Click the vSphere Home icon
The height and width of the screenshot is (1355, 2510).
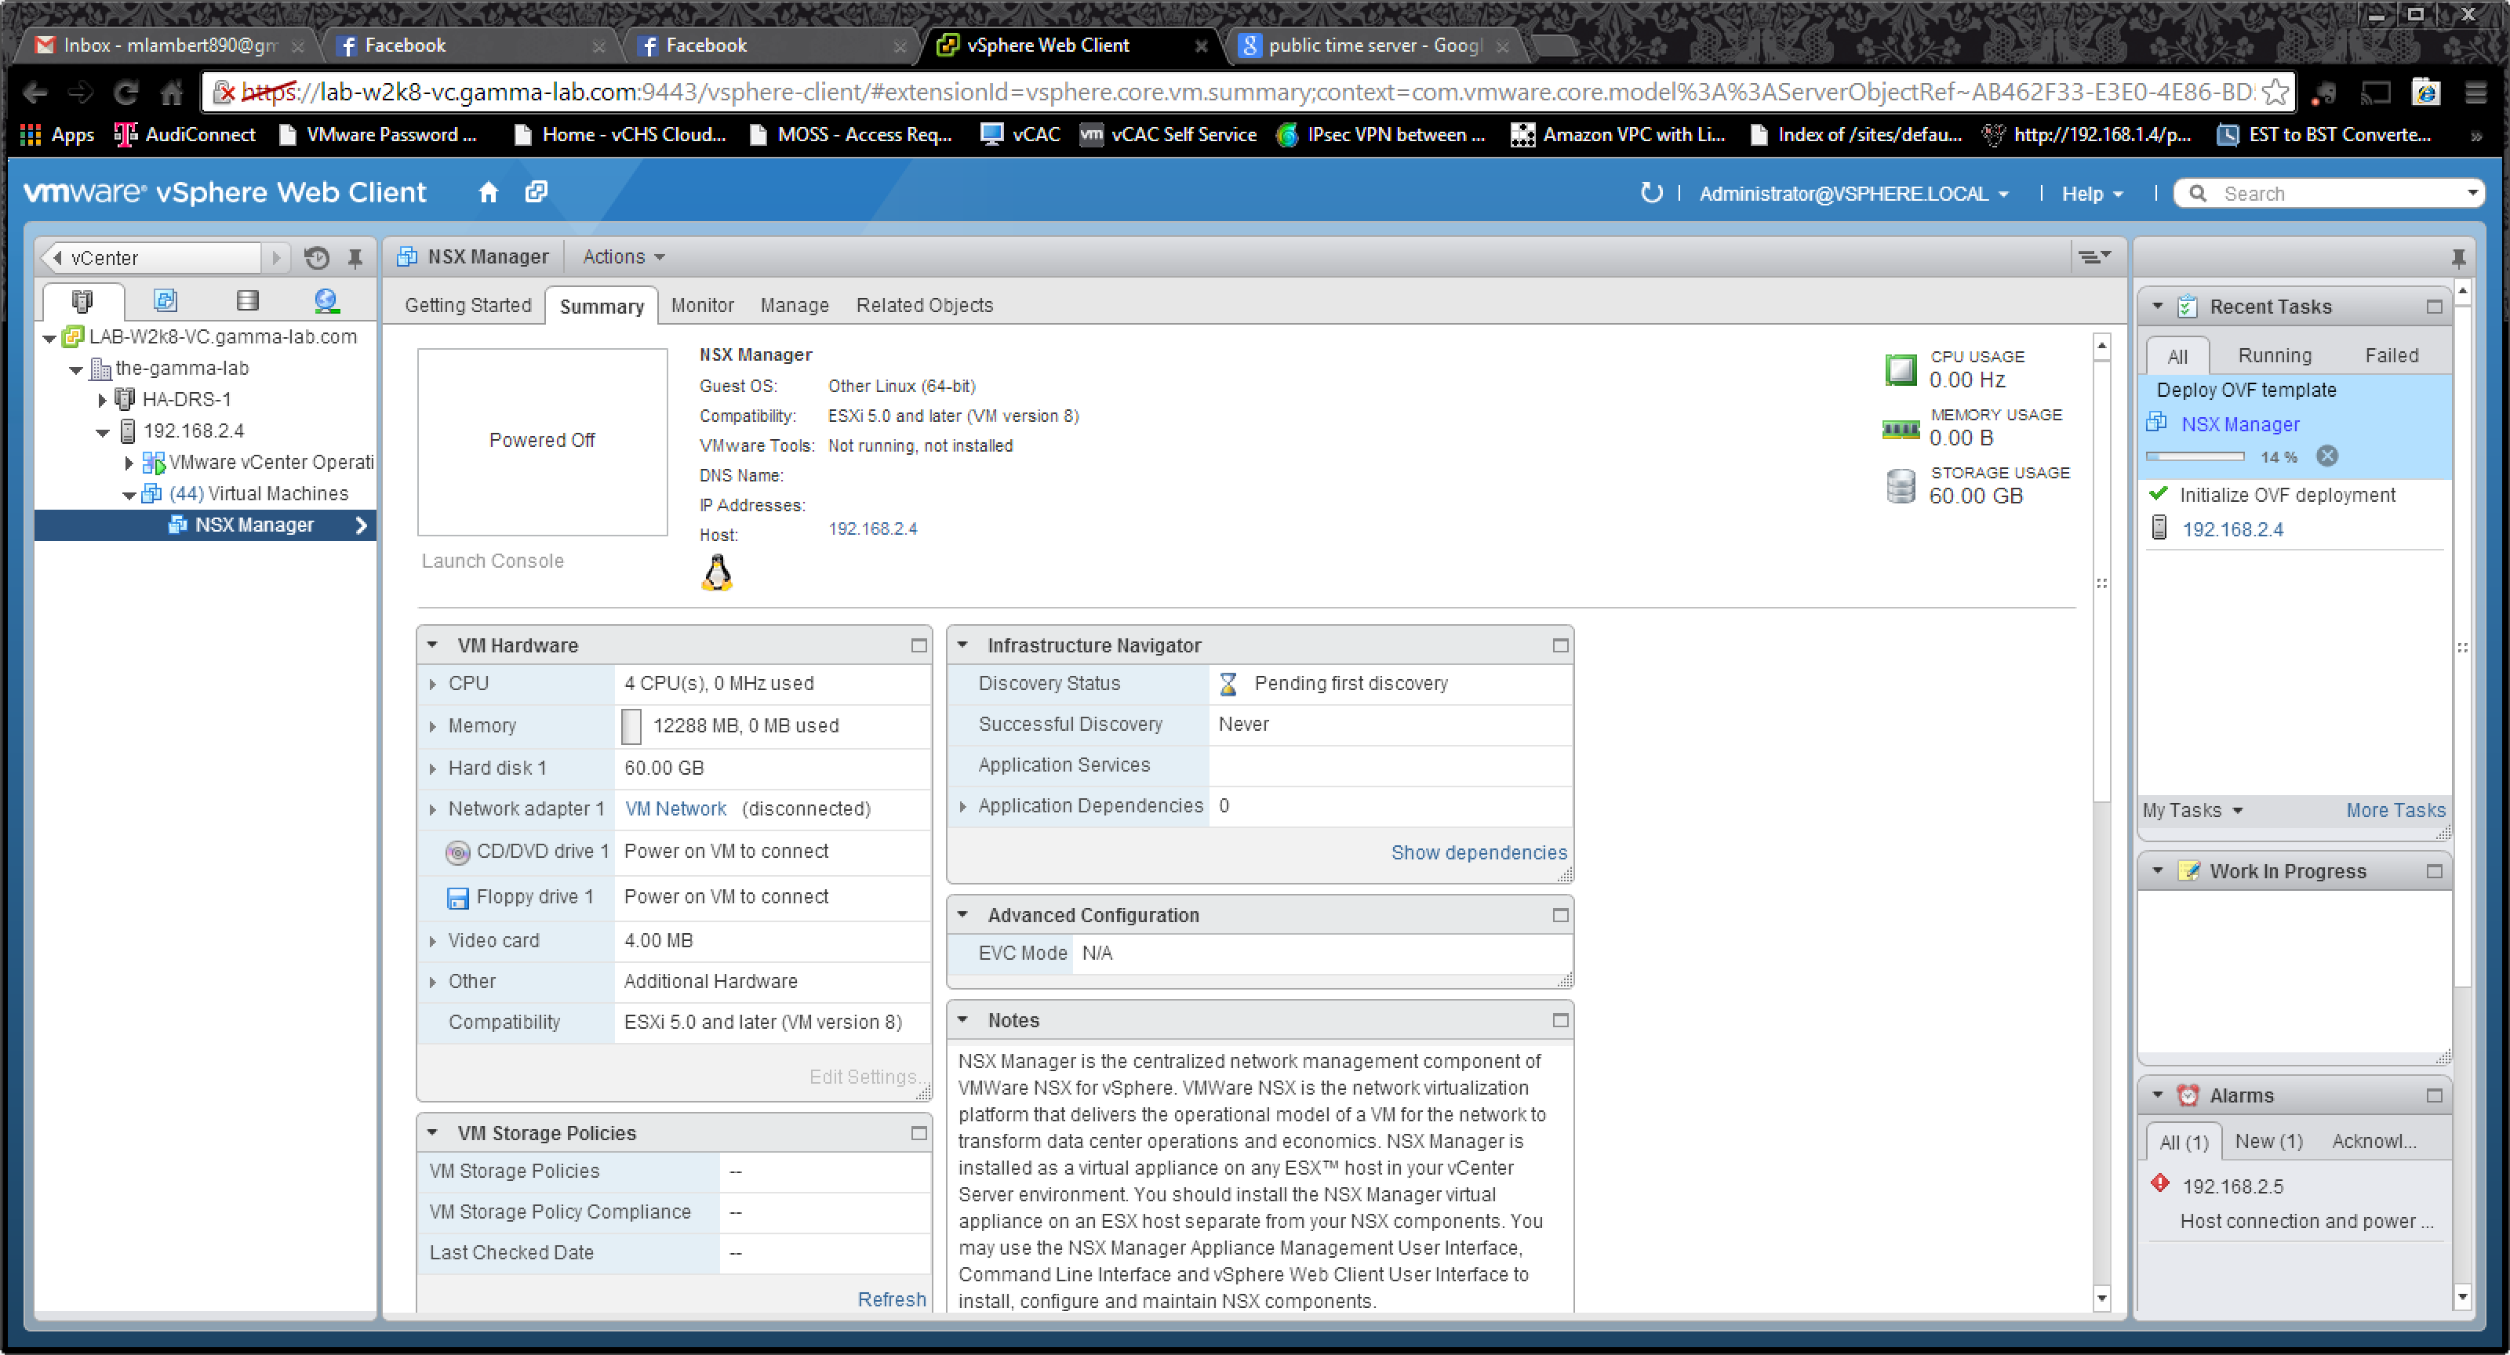pos(488,193)
